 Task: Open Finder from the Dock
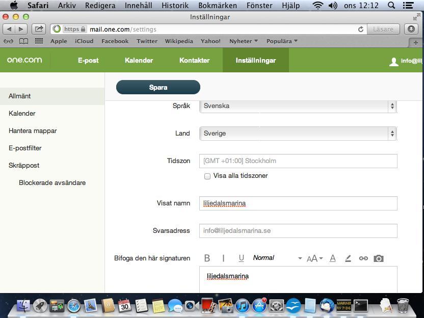click(23, 306)
